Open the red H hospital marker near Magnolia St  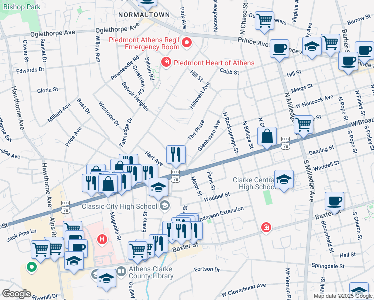coord(102,239)
